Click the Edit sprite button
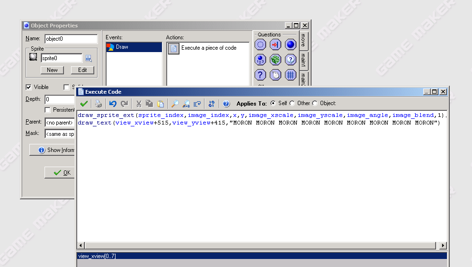Viewport: 472px width, 267px height. 82,70
